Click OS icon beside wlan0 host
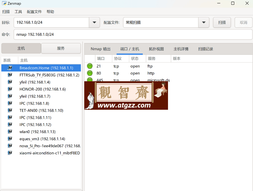This screenshot has height=191, width=253. tap(10, 132)
